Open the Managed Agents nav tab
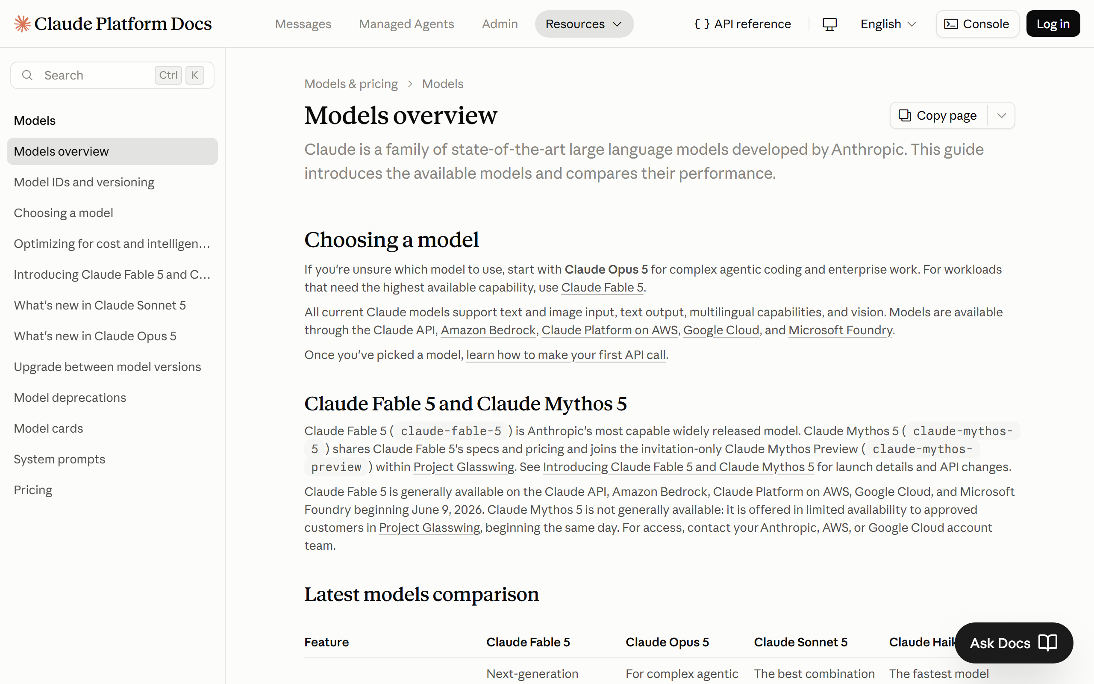1094x684 pixels. click(x=406, y=24)
